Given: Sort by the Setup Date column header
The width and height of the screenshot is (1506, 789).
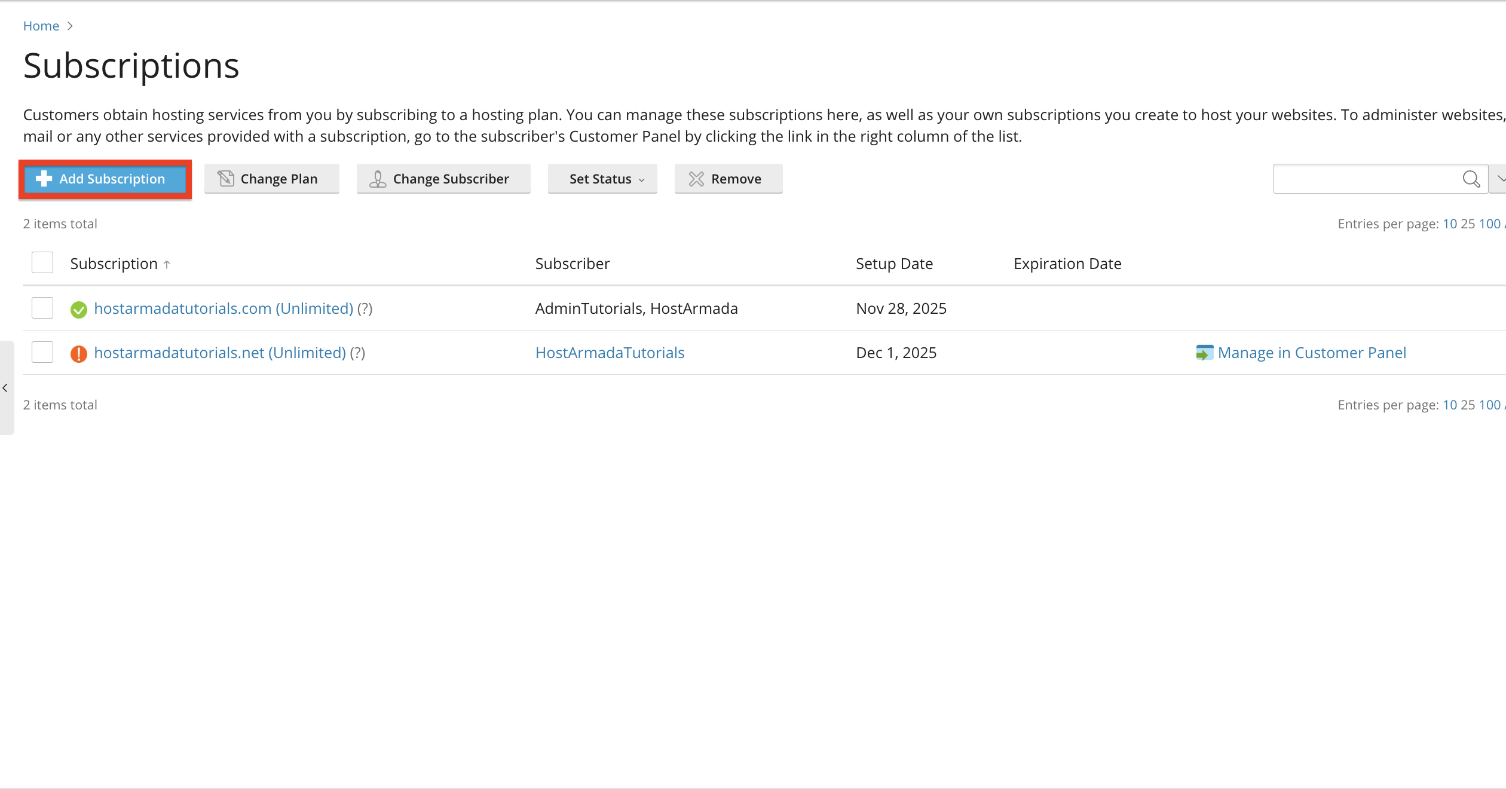Looking at the screenshot, I should pos(894,264).
